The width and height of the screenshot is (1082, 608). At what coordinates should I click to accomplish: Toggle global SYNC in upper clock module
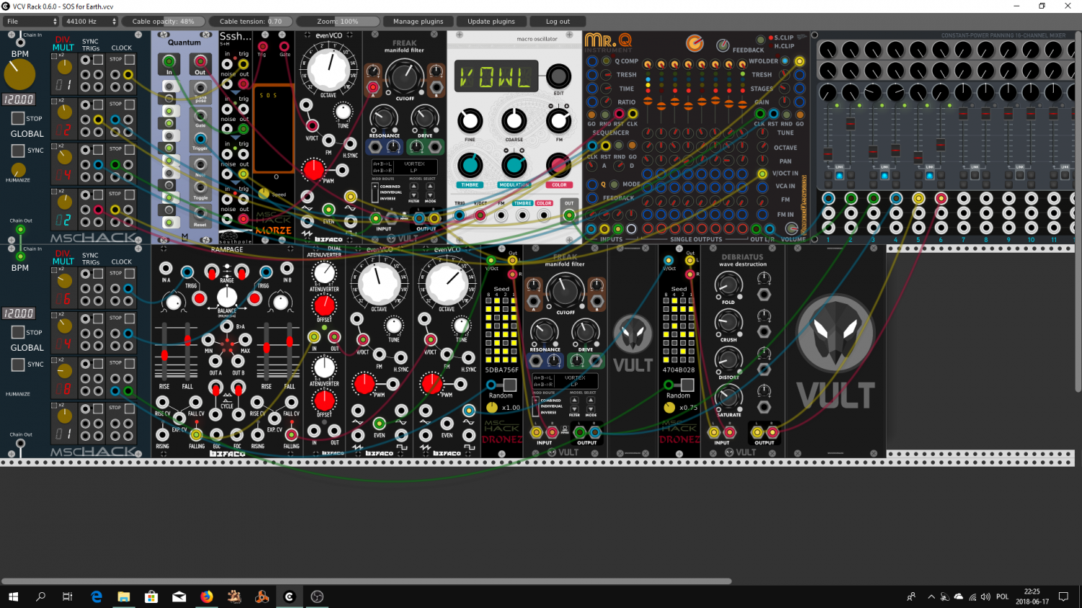(18, 150)
